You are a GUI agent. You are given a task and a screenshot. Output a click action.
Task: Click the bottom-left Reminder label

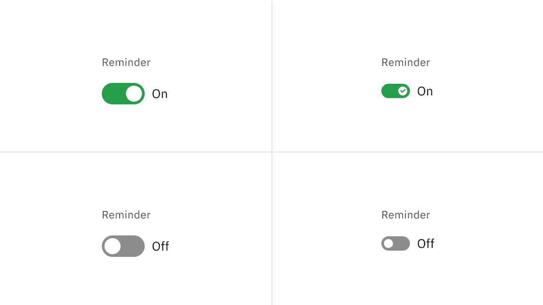pos(126,215)
